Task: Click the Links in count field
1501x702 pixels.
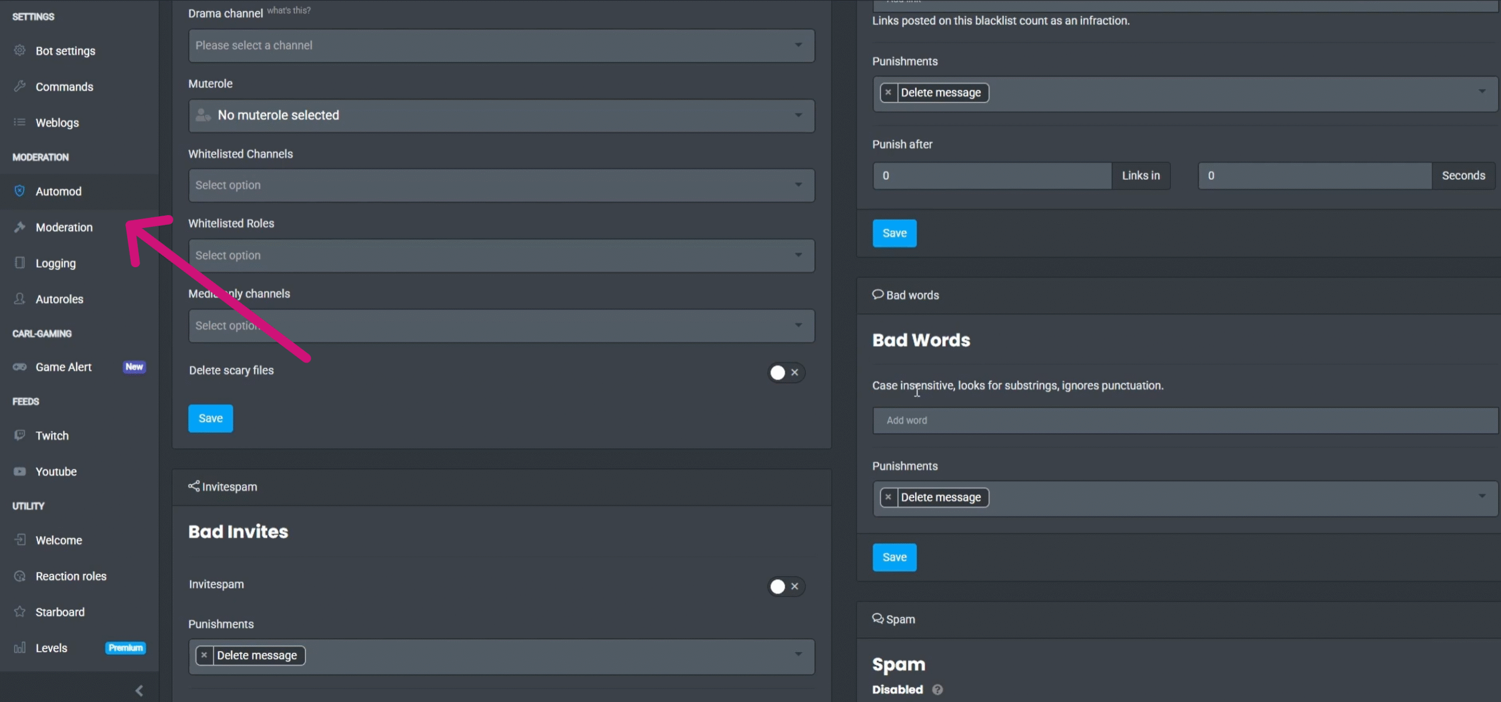Action: point(992,176)
